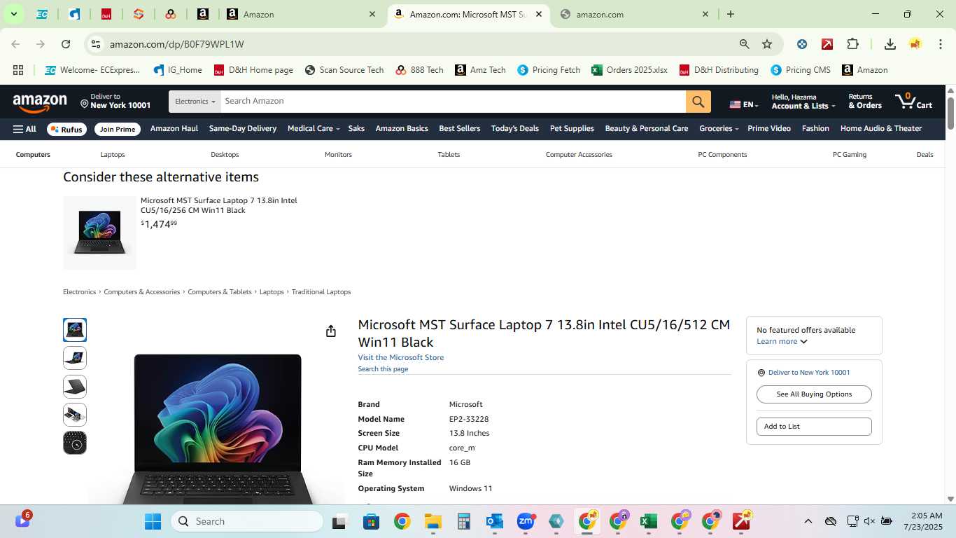
Task: Switch to the Amazon tab
Action: coord(302,14)
